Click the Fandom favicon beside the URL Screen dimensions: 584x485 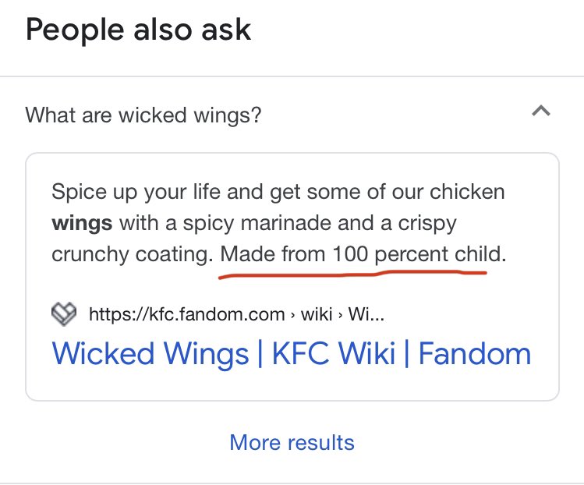click(64, 314)
